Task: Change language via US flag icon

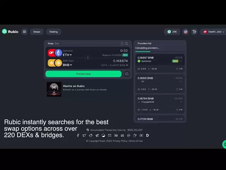Action: point(186,32)
